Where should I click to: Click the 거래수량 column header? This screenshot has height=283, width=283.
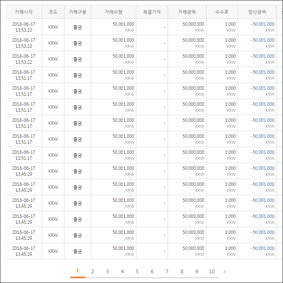[113, 12]
